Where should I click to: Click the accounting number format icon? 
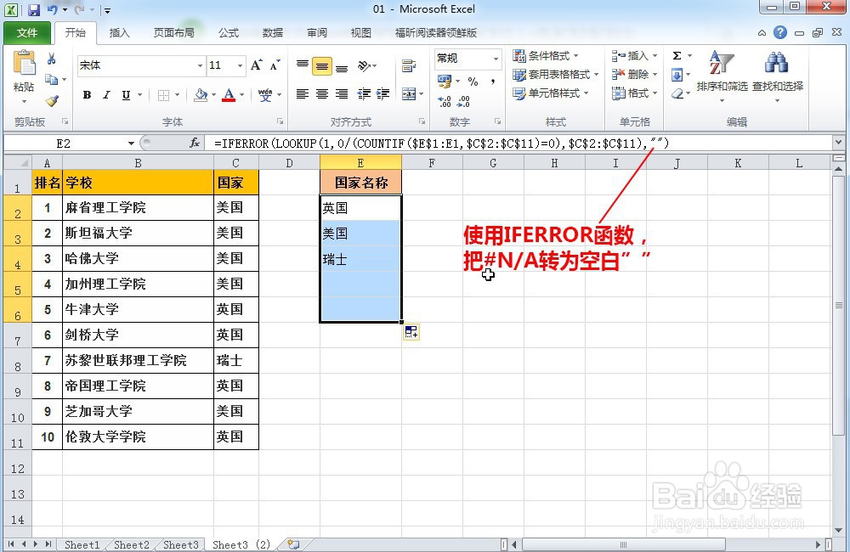point(445,82)
